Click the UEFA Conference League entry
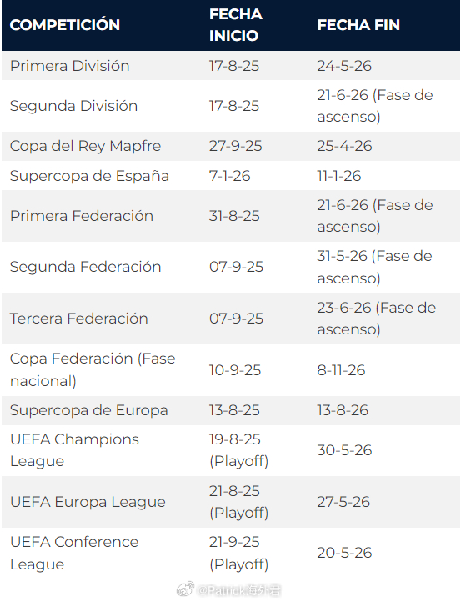Screen dimensions: 461x602 (x=74, y=554)
